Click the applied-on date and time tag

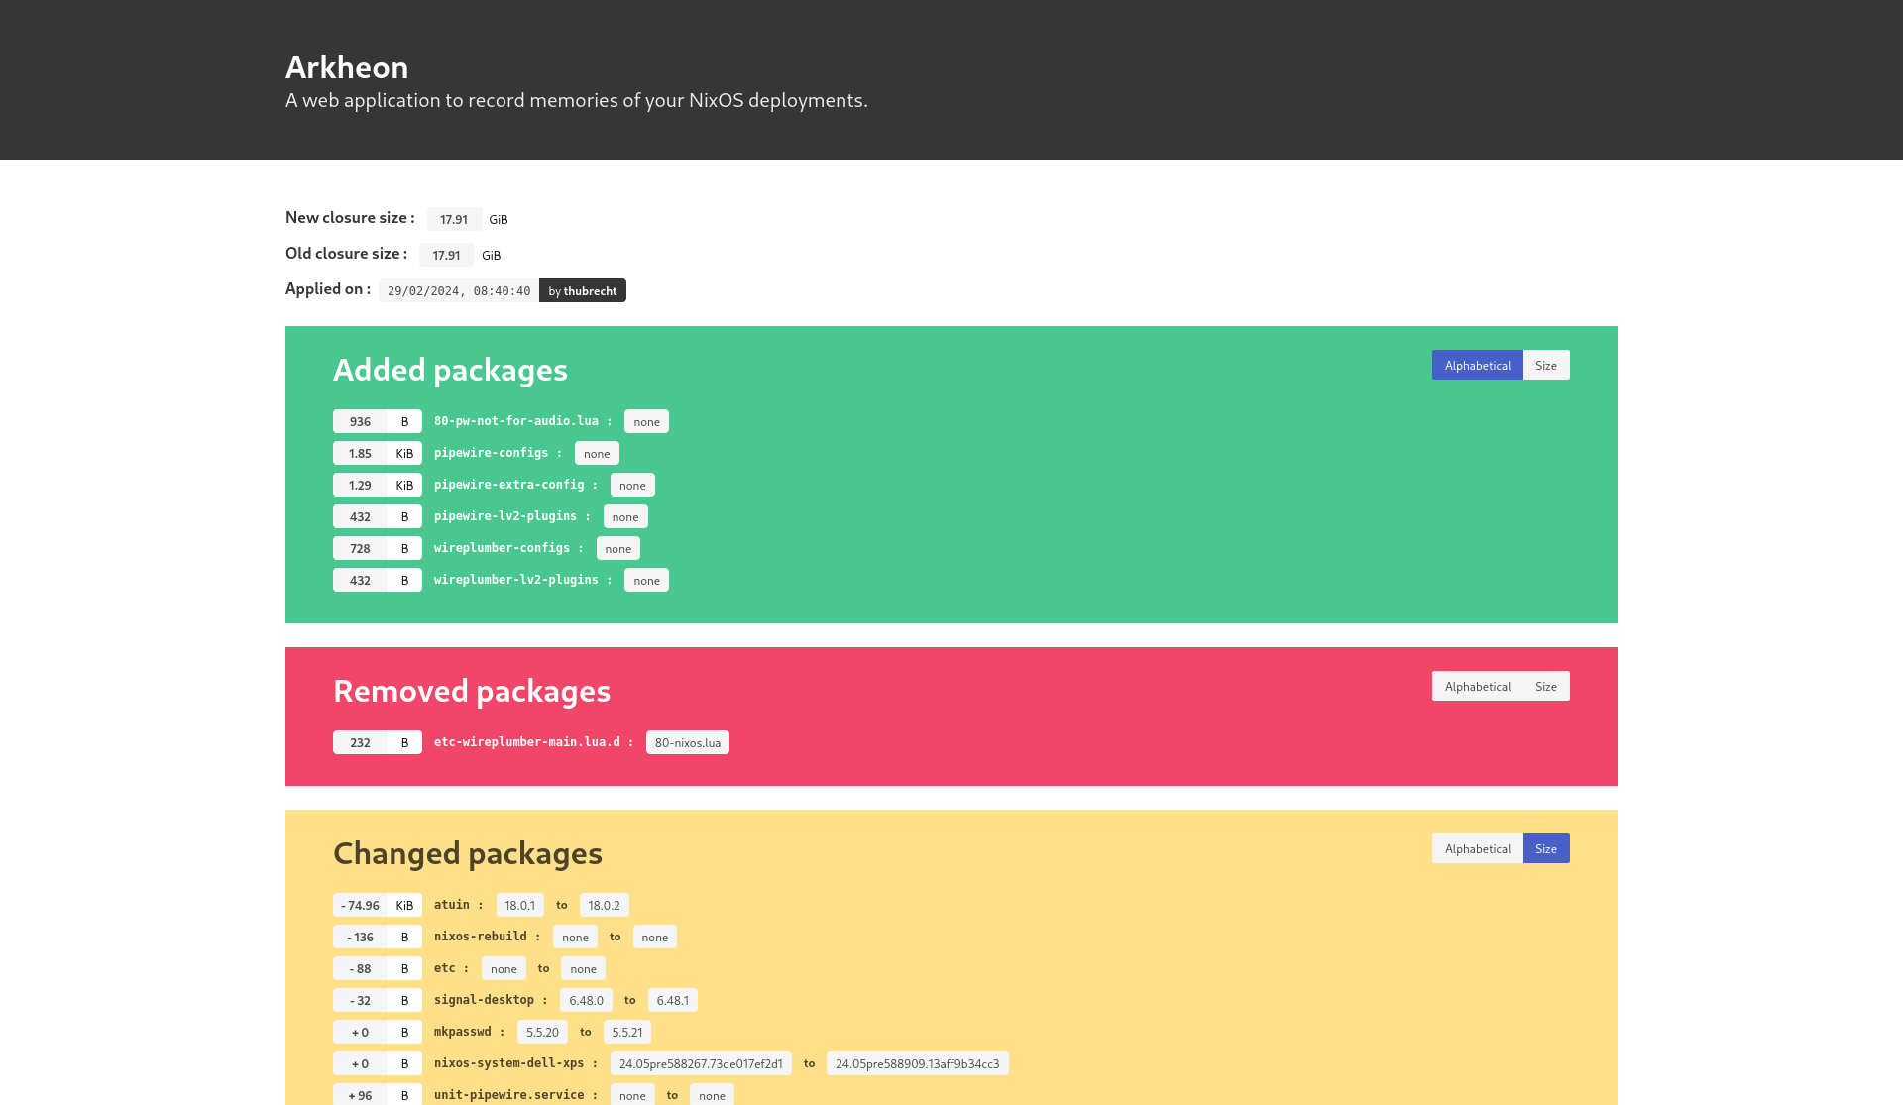coord(459,290)
